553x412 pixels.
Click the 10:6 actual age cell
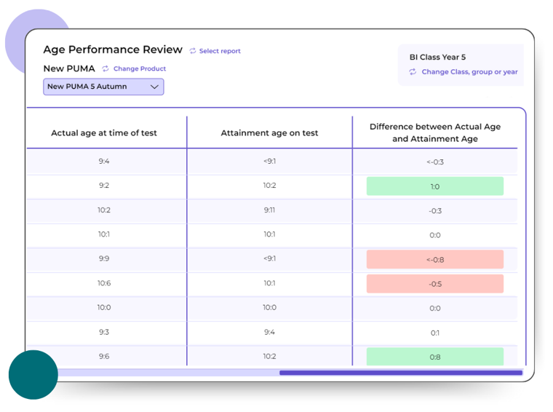tap(104, 283)
